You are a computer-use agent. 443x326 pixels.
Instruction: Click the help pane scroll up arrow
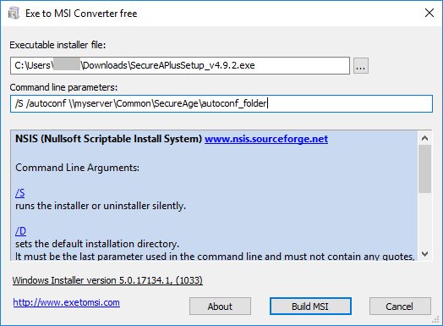(x=424, y=138)
